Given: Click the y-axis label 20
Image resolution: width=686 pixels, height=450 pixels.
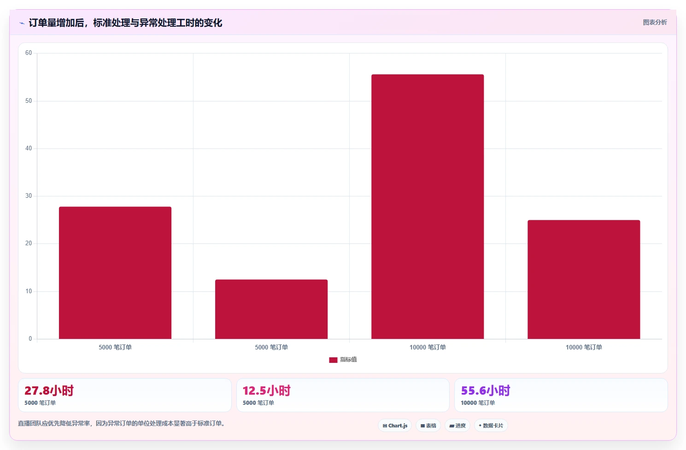Looking at the screenshot, I should [29, 243].
